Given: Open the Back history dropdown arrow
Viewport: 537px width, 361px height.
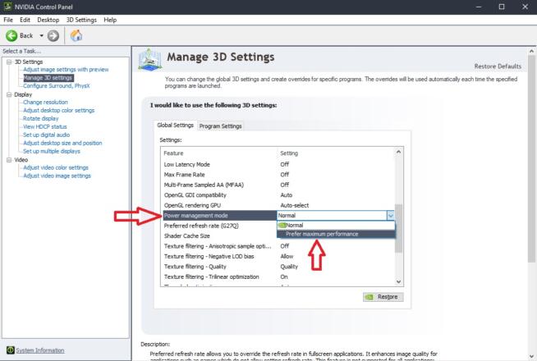Looking at the screenshot, I should point(41,35).
